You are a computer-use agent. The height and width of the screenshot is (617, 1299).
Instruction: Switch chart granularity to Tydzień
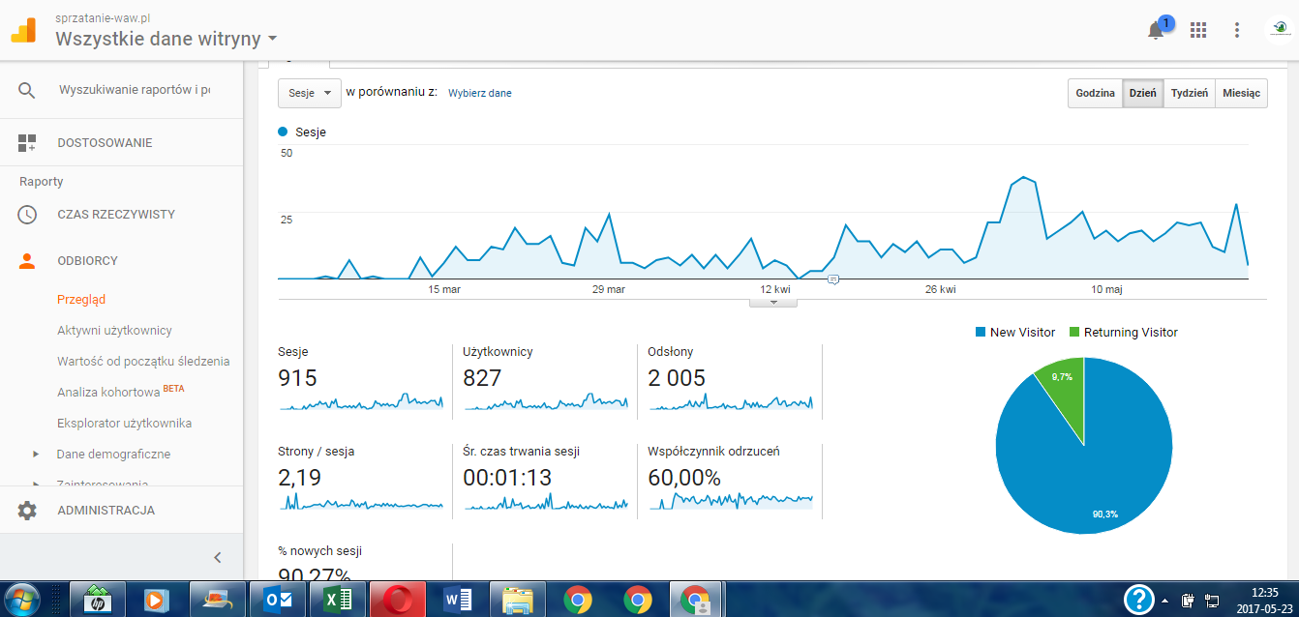(1189, 94)
